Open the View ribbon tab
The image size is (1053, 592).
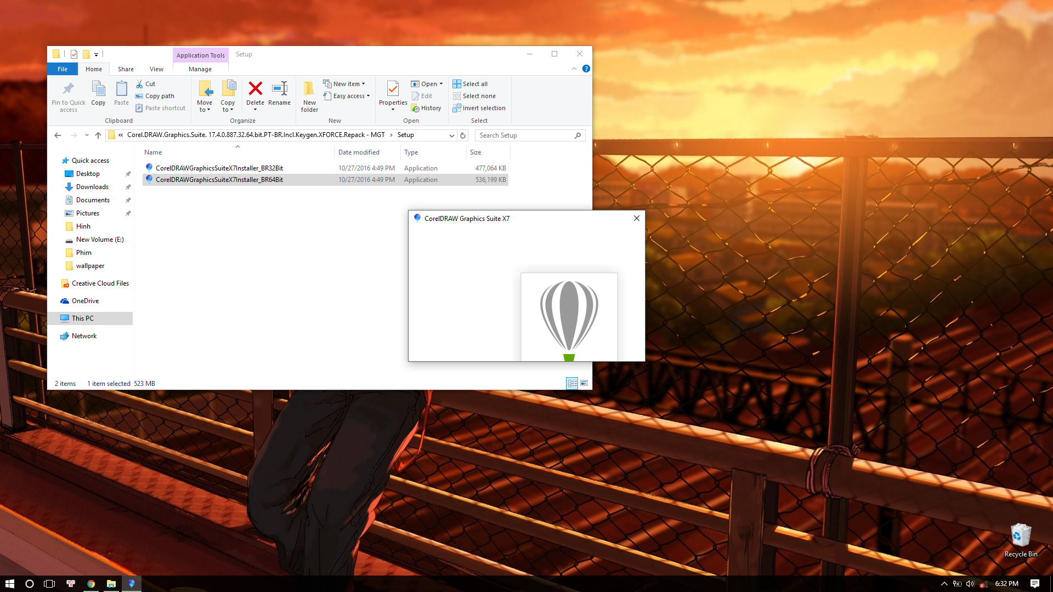coord(156,69)
